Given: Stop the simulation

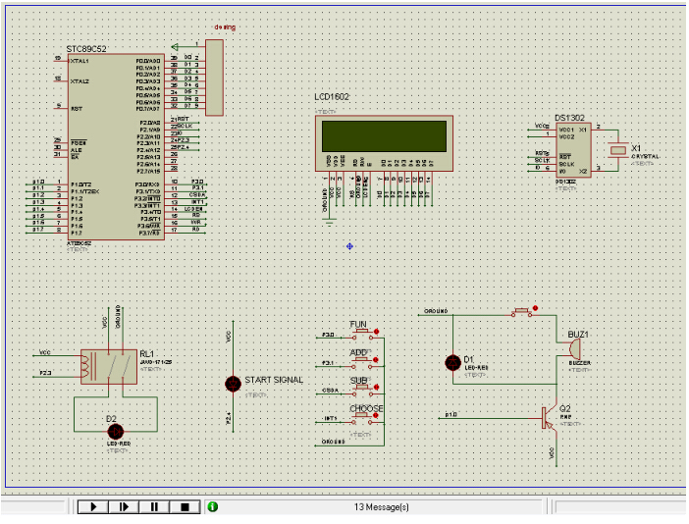Looking at the screenshot, I should (x=185, y=507).
